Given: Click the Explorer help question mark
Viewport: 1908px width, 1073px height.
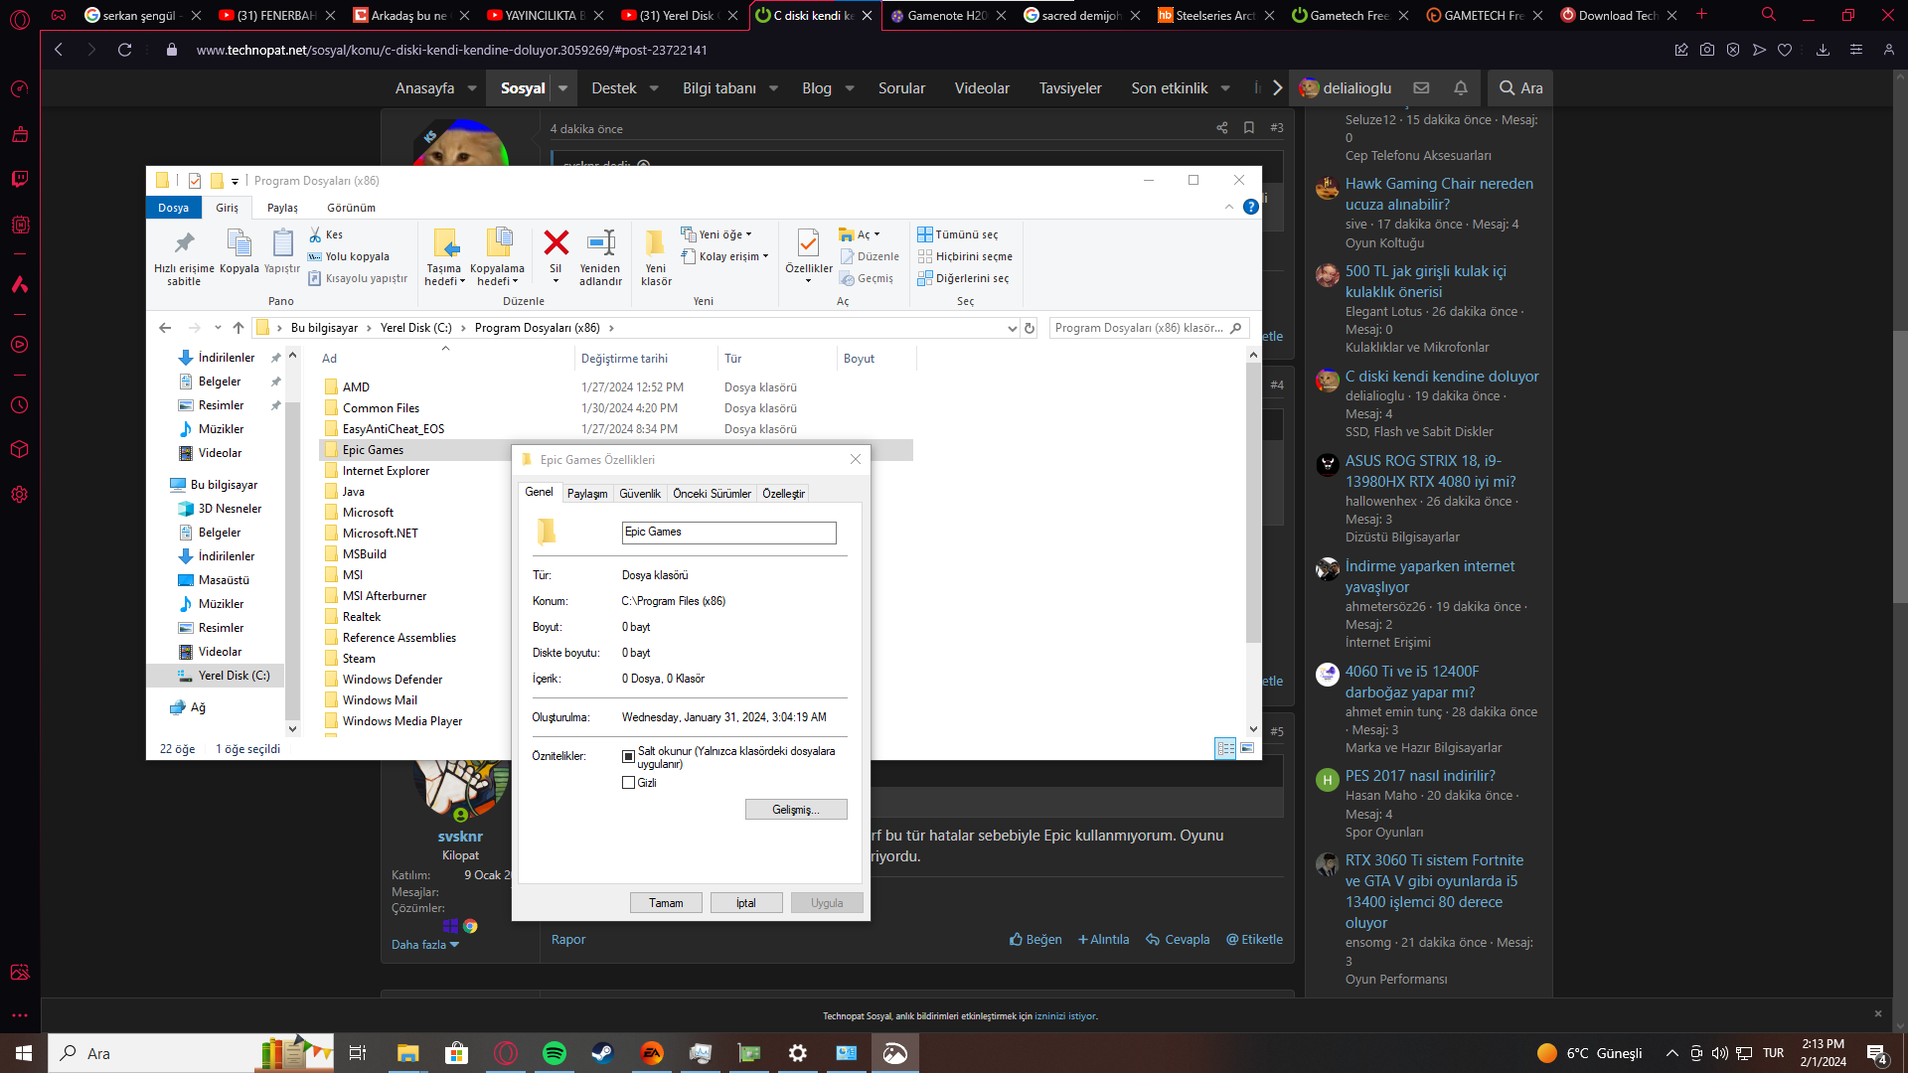Looking at the screenshot, I should pos(1251,207).
